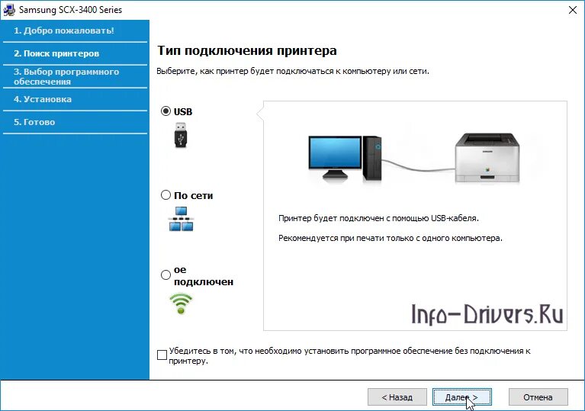Open step "4. Установка" in sidebar
Image resolution: width=585 pixels, height=411 pixels.
tap(43, 99)
